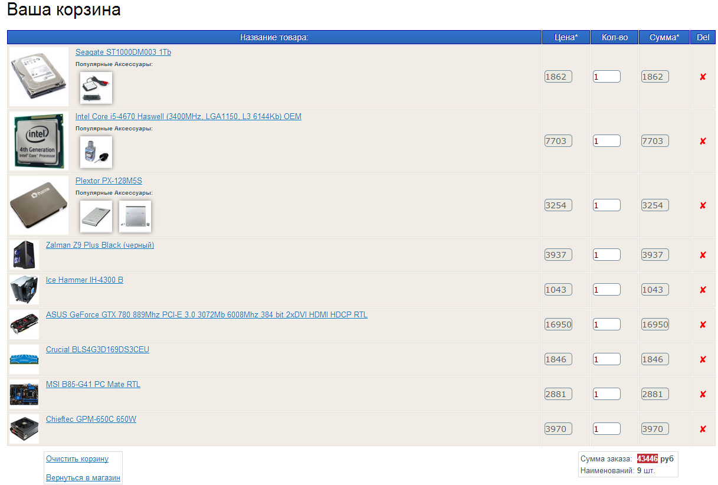Click Сумма* column header
The width and height of the screenshot is (718, 485).
point(664,37)
